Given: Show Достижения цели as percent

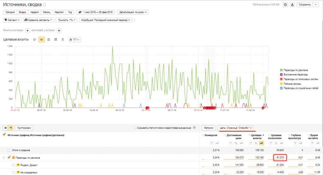Looking at the screenshot, I should tap(236, 143).
